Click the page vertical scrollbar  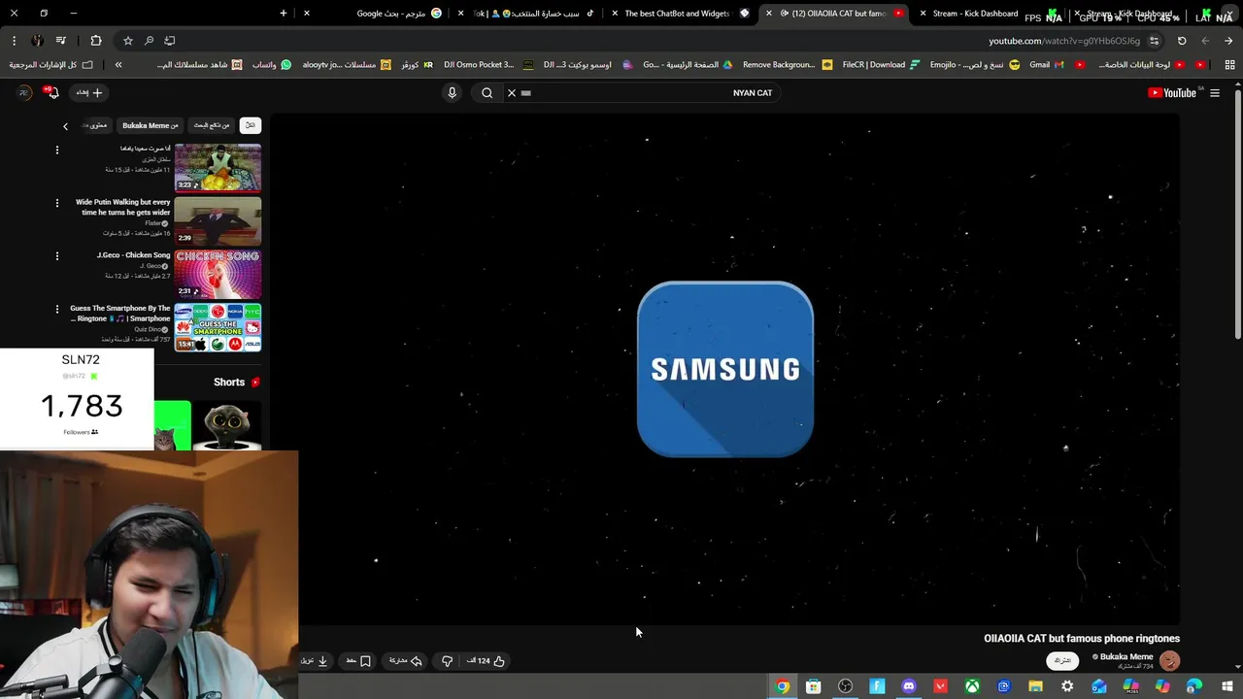click(x=1238, y=214)
